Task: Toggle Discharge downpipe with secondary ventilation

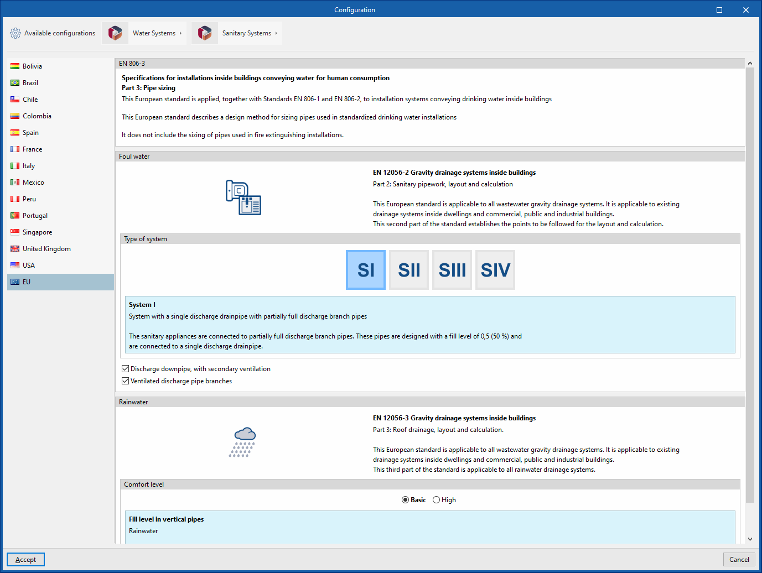Action: 126,369
